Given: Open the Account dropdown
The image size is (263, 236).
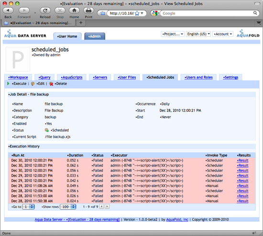Looking at the screenshot, I should [x=223, y=34].
